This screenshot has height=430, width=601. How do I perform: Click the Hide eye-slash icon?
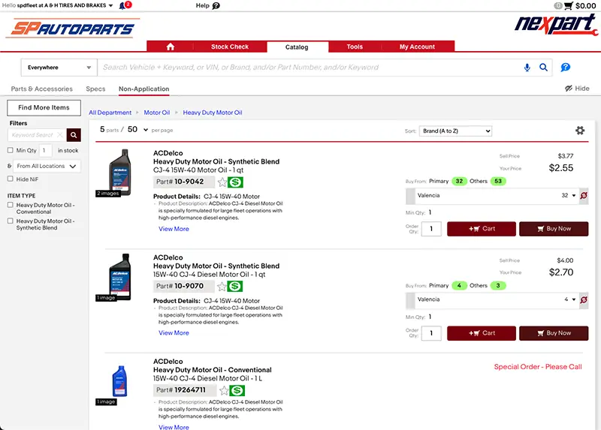tap(569, 89)
